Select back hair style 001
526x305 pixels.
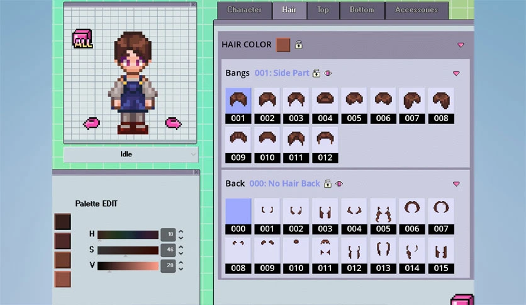(x=267, y=216)
